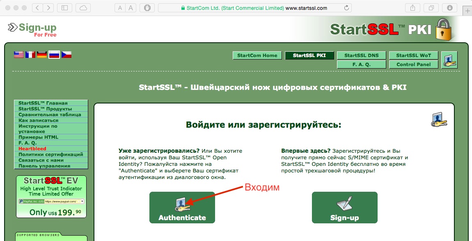Go to the StartSSL WoT tab
This screenshot has width=472, height=241.
point(413,55)
